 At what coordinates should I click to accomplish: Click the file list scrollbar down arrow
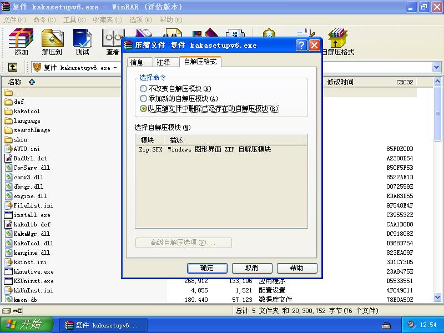[437, 297]
